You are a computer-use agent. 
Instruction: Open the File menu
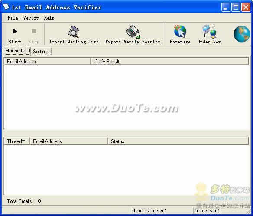coord(13,18)
